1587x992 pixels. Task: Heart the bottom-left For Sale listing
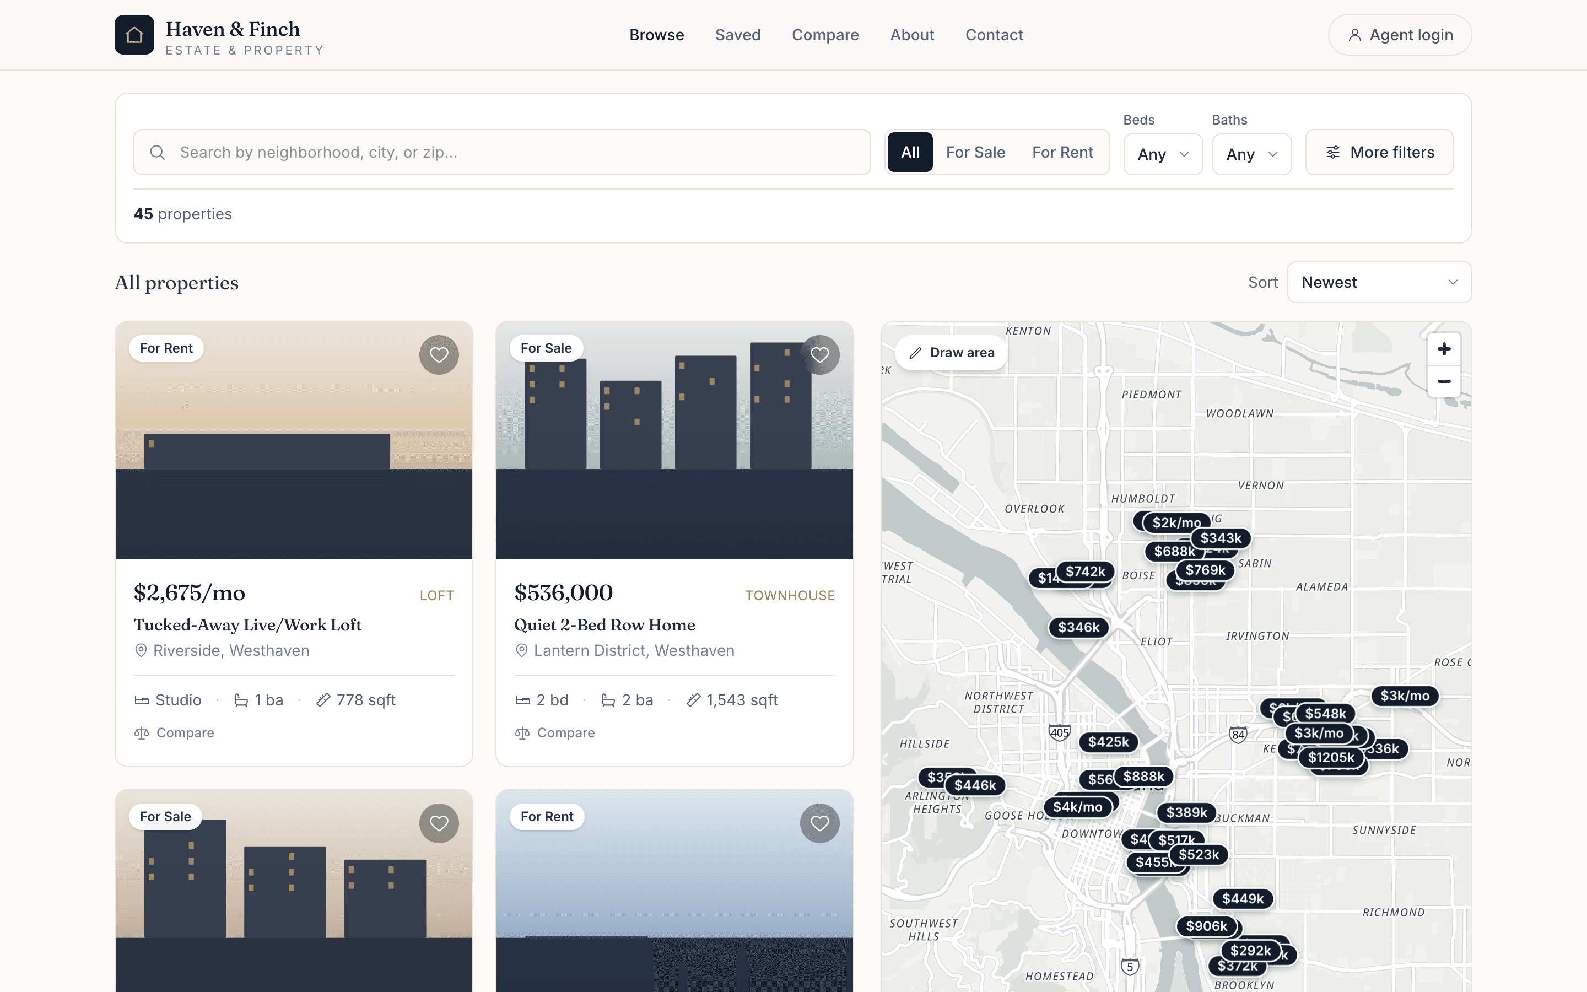click(x=439, y=823)
